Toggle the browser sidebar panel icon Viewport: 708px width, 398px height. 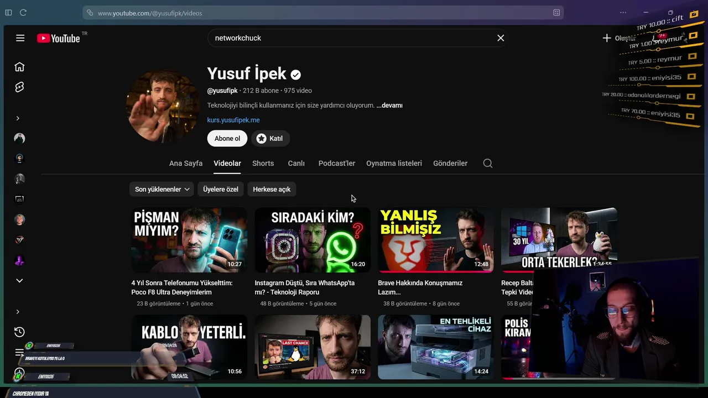pyautogui.click(x=8, y=13)
